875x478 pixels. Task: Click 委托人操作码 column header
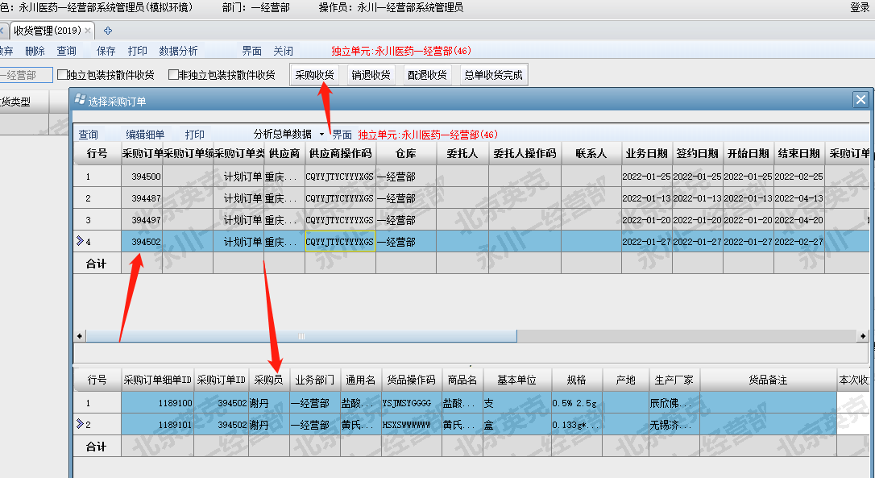pyautogui.click(x=525, y=153)
